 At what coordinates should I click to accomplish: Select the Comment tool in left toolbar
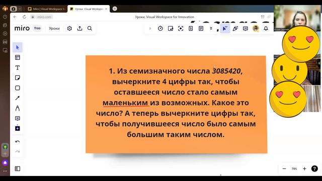coord(18,119)
